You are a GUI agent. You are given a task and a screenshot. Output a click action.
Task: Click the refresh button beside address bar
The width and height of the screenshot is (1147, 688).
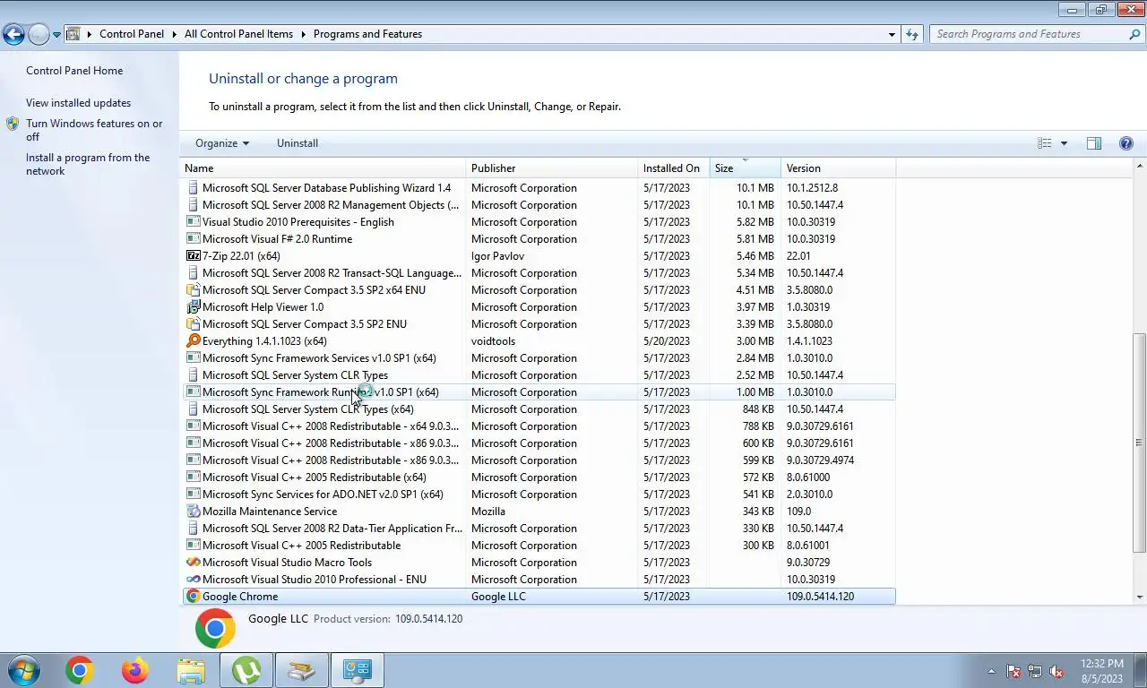[x=912, y=34]
